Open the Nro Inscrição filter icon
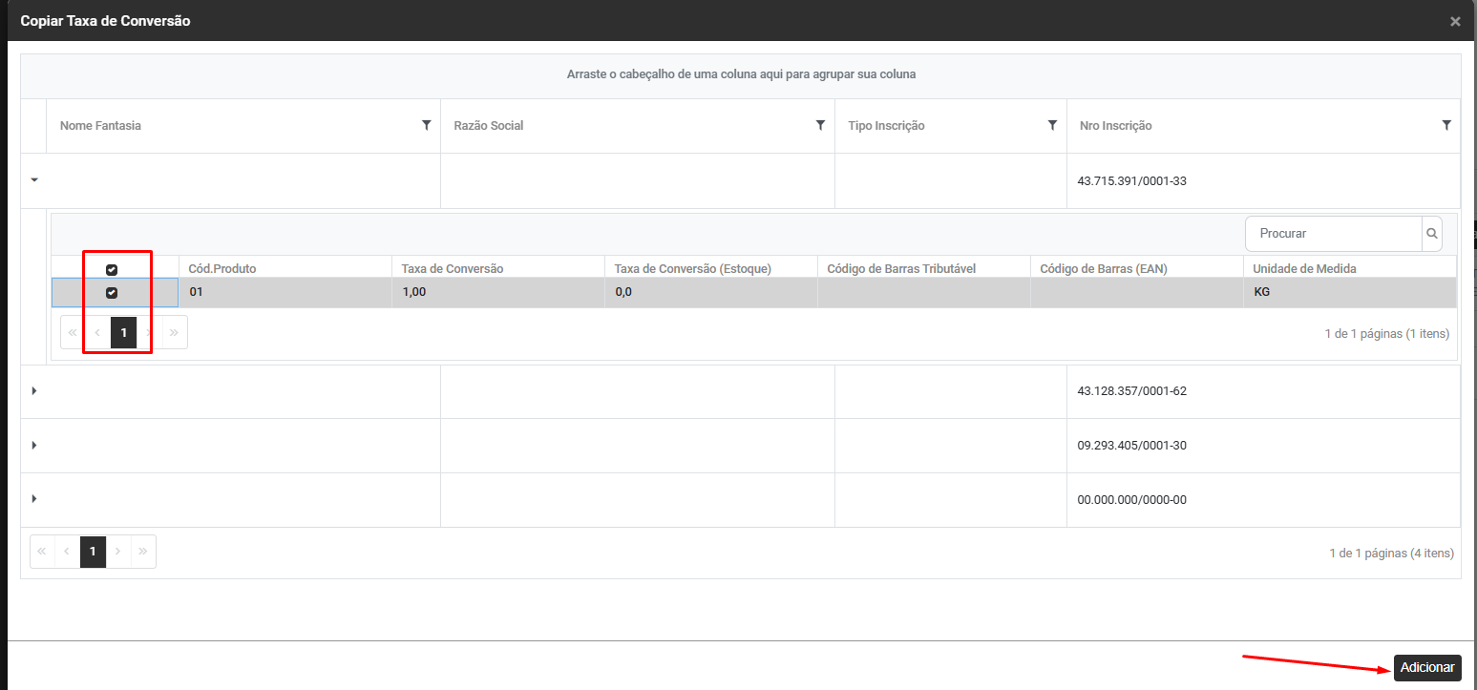This screenshot has width=1477, height=690. [x=1446, y=125]
